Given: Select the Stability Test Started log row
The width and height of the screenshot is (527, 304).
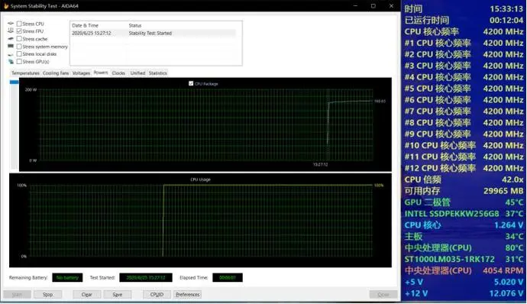Looking at the screenshot, I should pos(154,34).
